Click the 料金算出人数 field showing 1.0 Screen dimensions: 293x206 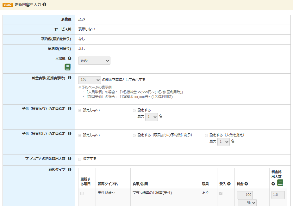(x=278, y=195)
